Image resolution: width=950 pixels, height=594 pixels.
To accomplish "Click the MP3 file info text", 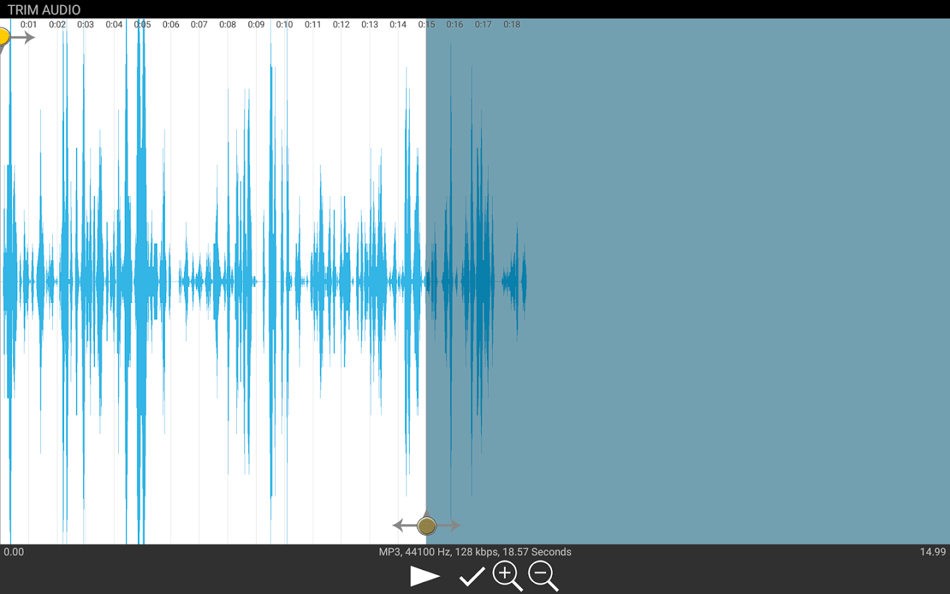I will [x=475, y=552].
